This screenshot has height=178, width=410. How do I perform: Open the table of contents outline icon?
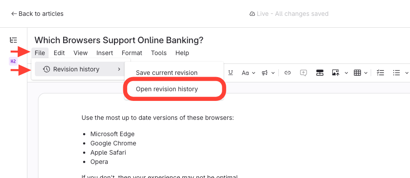point(13,40)
